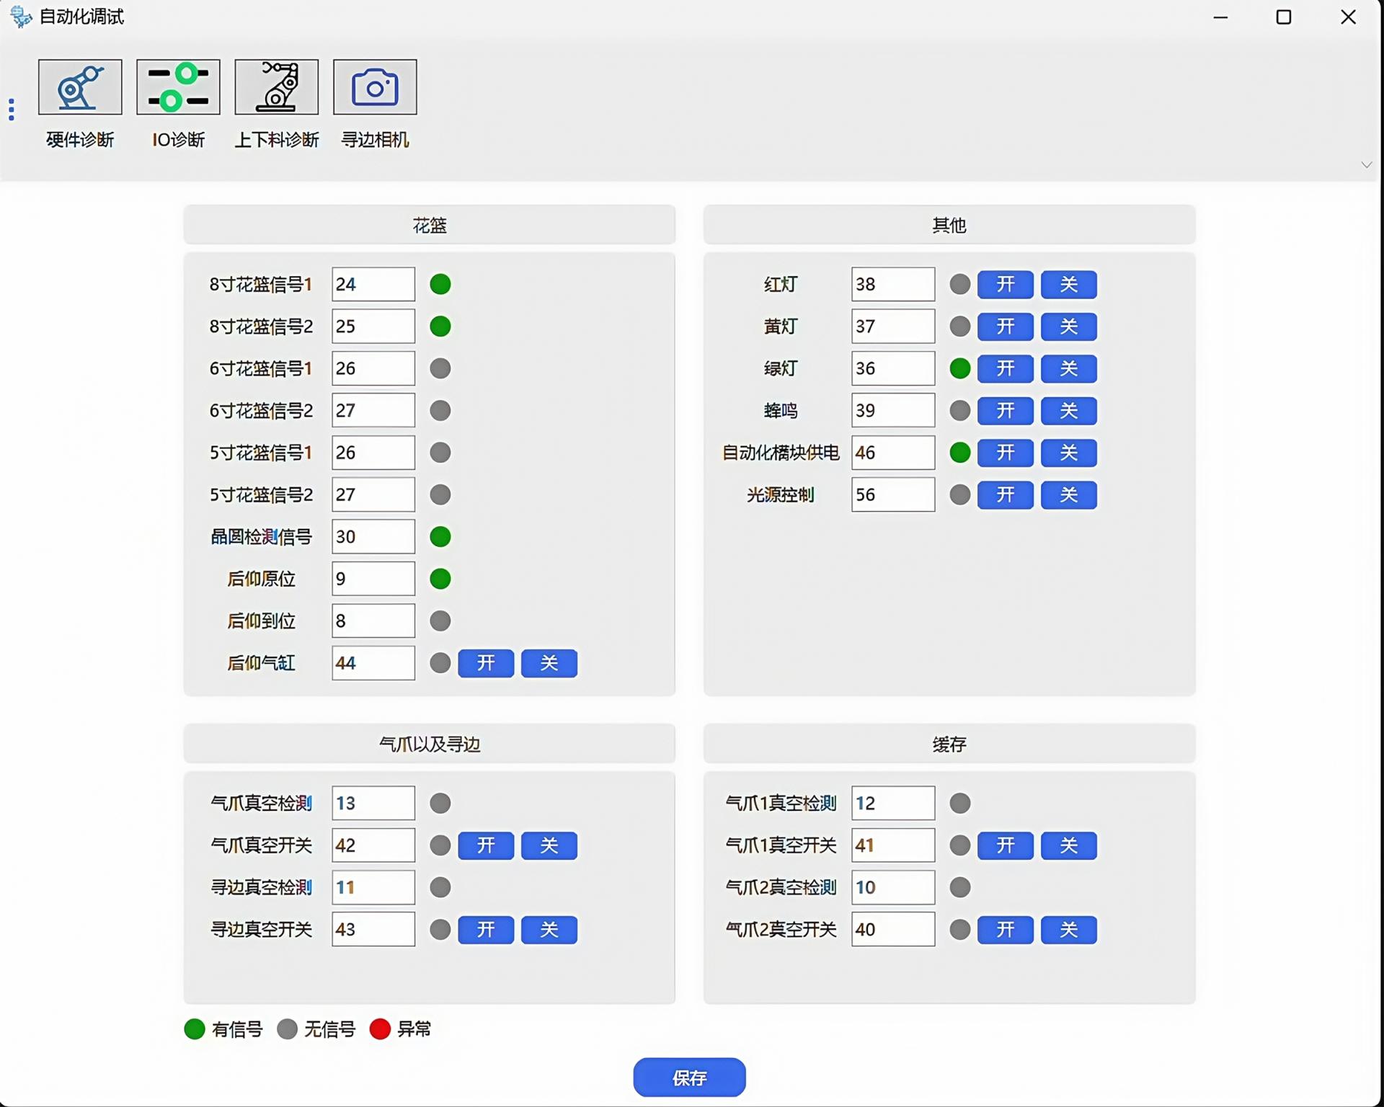Click the 晶圆检测信号 input field
The image size is (1384, 1107).
click(373, 537)
